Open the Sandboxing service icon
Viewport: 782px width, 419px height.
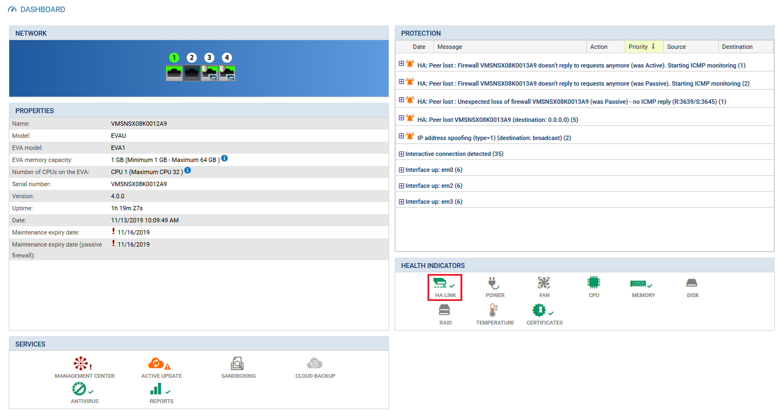point(237,364)
